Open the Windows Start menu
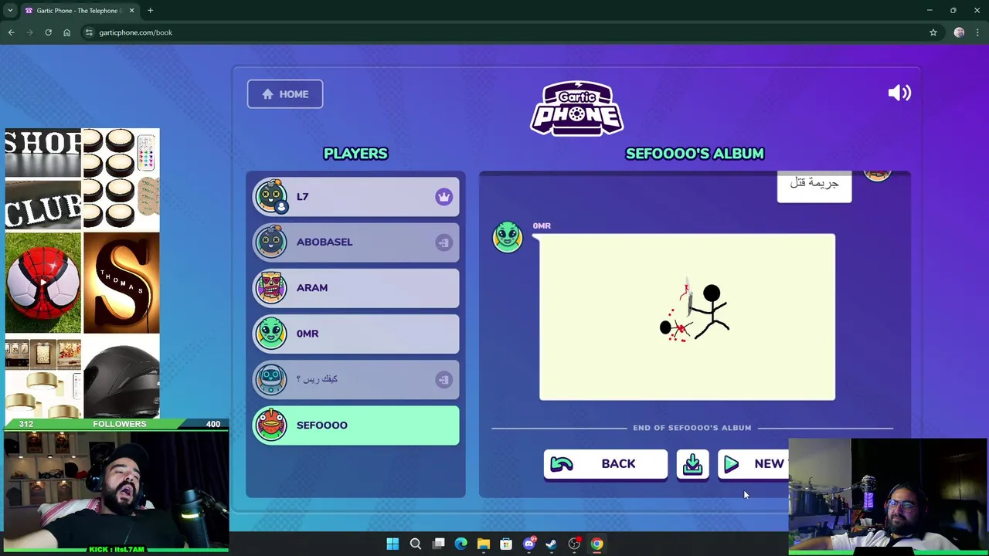 [x=393, y=544]
